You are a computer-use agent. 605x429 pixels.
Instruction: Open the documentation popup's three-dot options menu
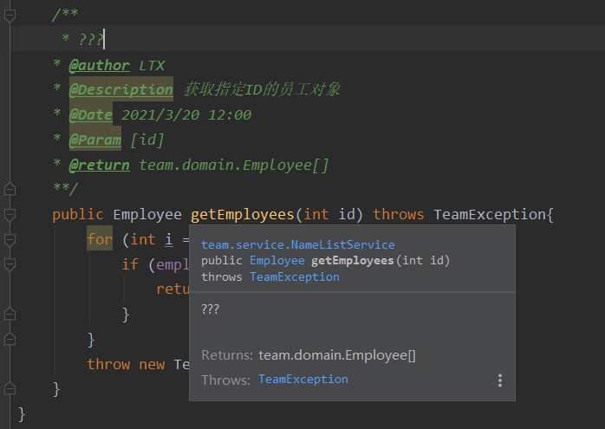(x=499, y=380)
